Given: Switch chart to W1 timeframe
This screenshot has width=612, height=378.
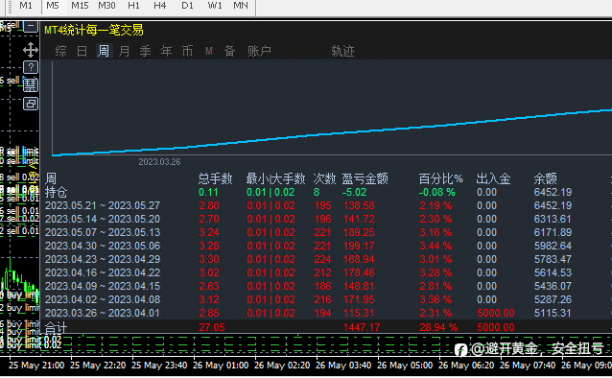Looking at the screenshot, I should pos(215,6).
